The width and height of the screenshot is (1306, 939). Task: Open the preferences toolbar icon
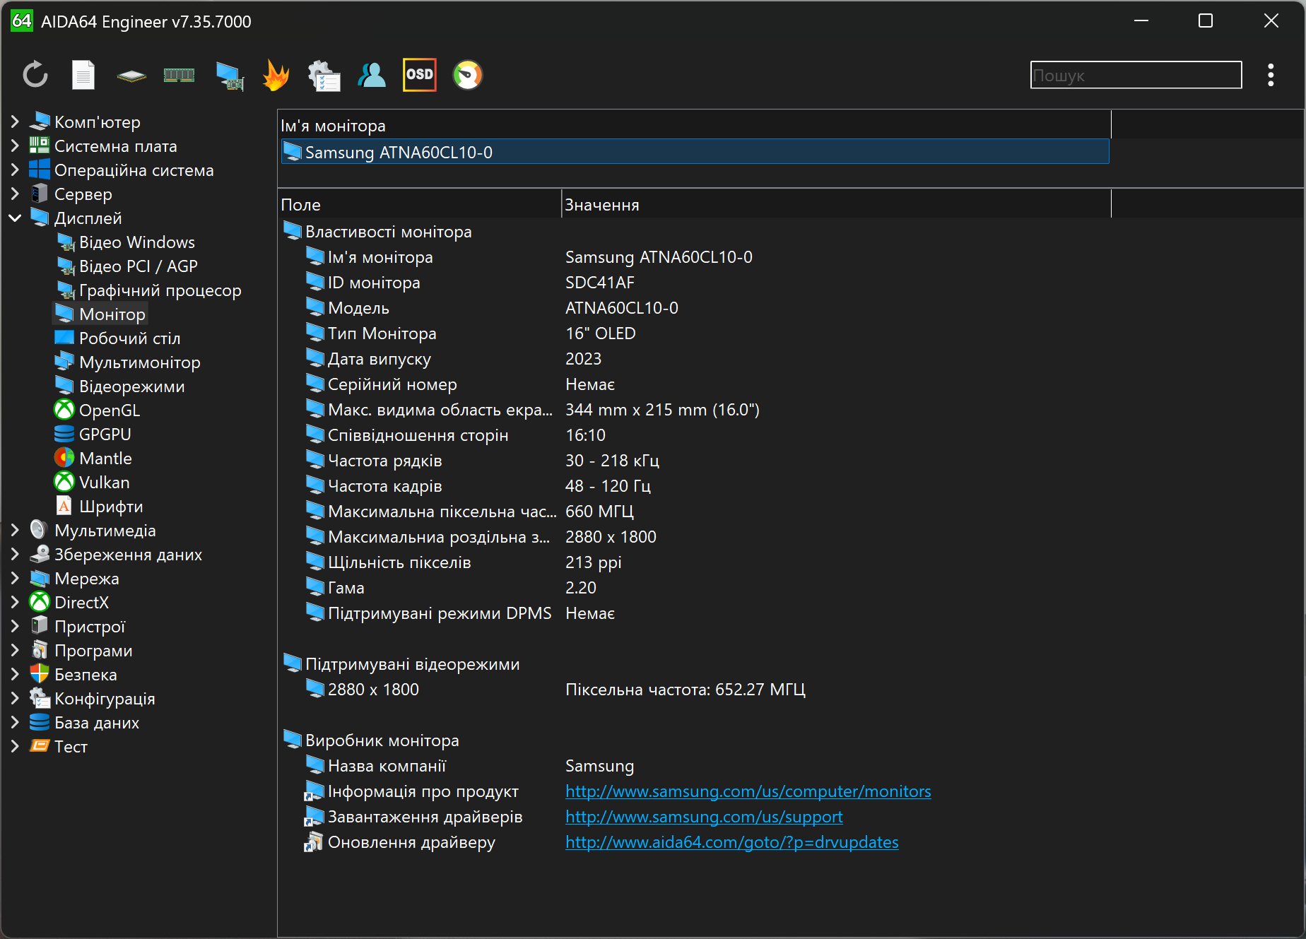[x=324, y=75]
